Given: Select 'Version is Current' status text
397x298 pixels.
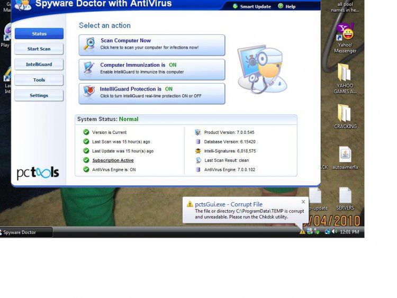Looking at the screenshot, I should point(109,132).
